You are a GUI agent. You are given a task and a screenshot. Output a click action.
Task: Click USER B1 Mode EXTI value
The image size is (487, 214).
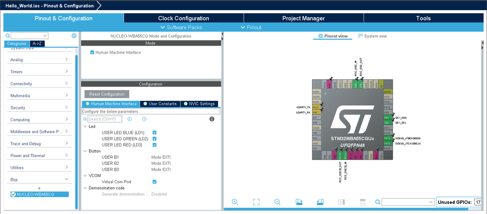click(161, 157)
